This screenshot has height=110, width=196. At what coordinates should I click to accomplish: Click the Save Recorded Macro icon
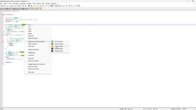(x=79, y=6)
